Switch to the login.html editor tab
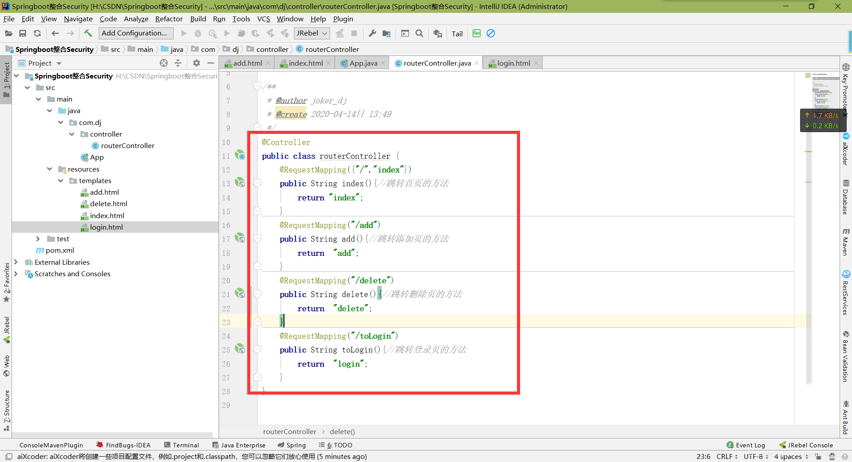 [513, 63]
